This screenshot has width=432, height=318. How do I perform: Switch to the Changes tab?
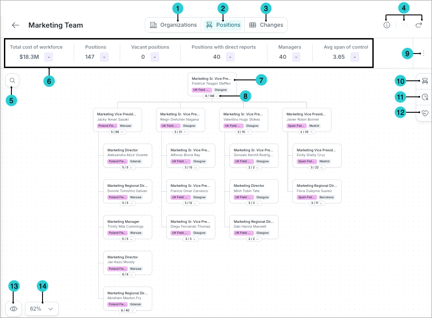266,25
